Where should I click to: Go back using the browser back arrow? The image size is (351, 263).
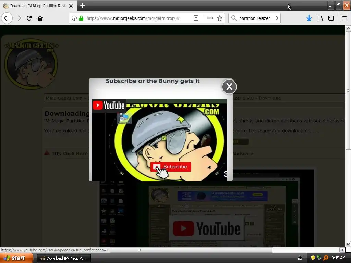coord(7,18)
